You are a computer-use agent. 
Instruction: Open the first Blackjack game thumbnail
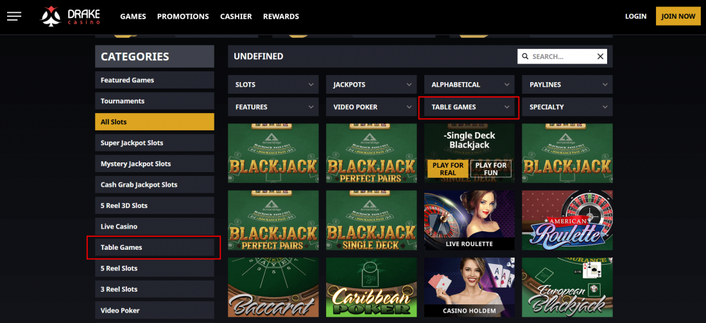pyautogui.click(x=273, y=153)
